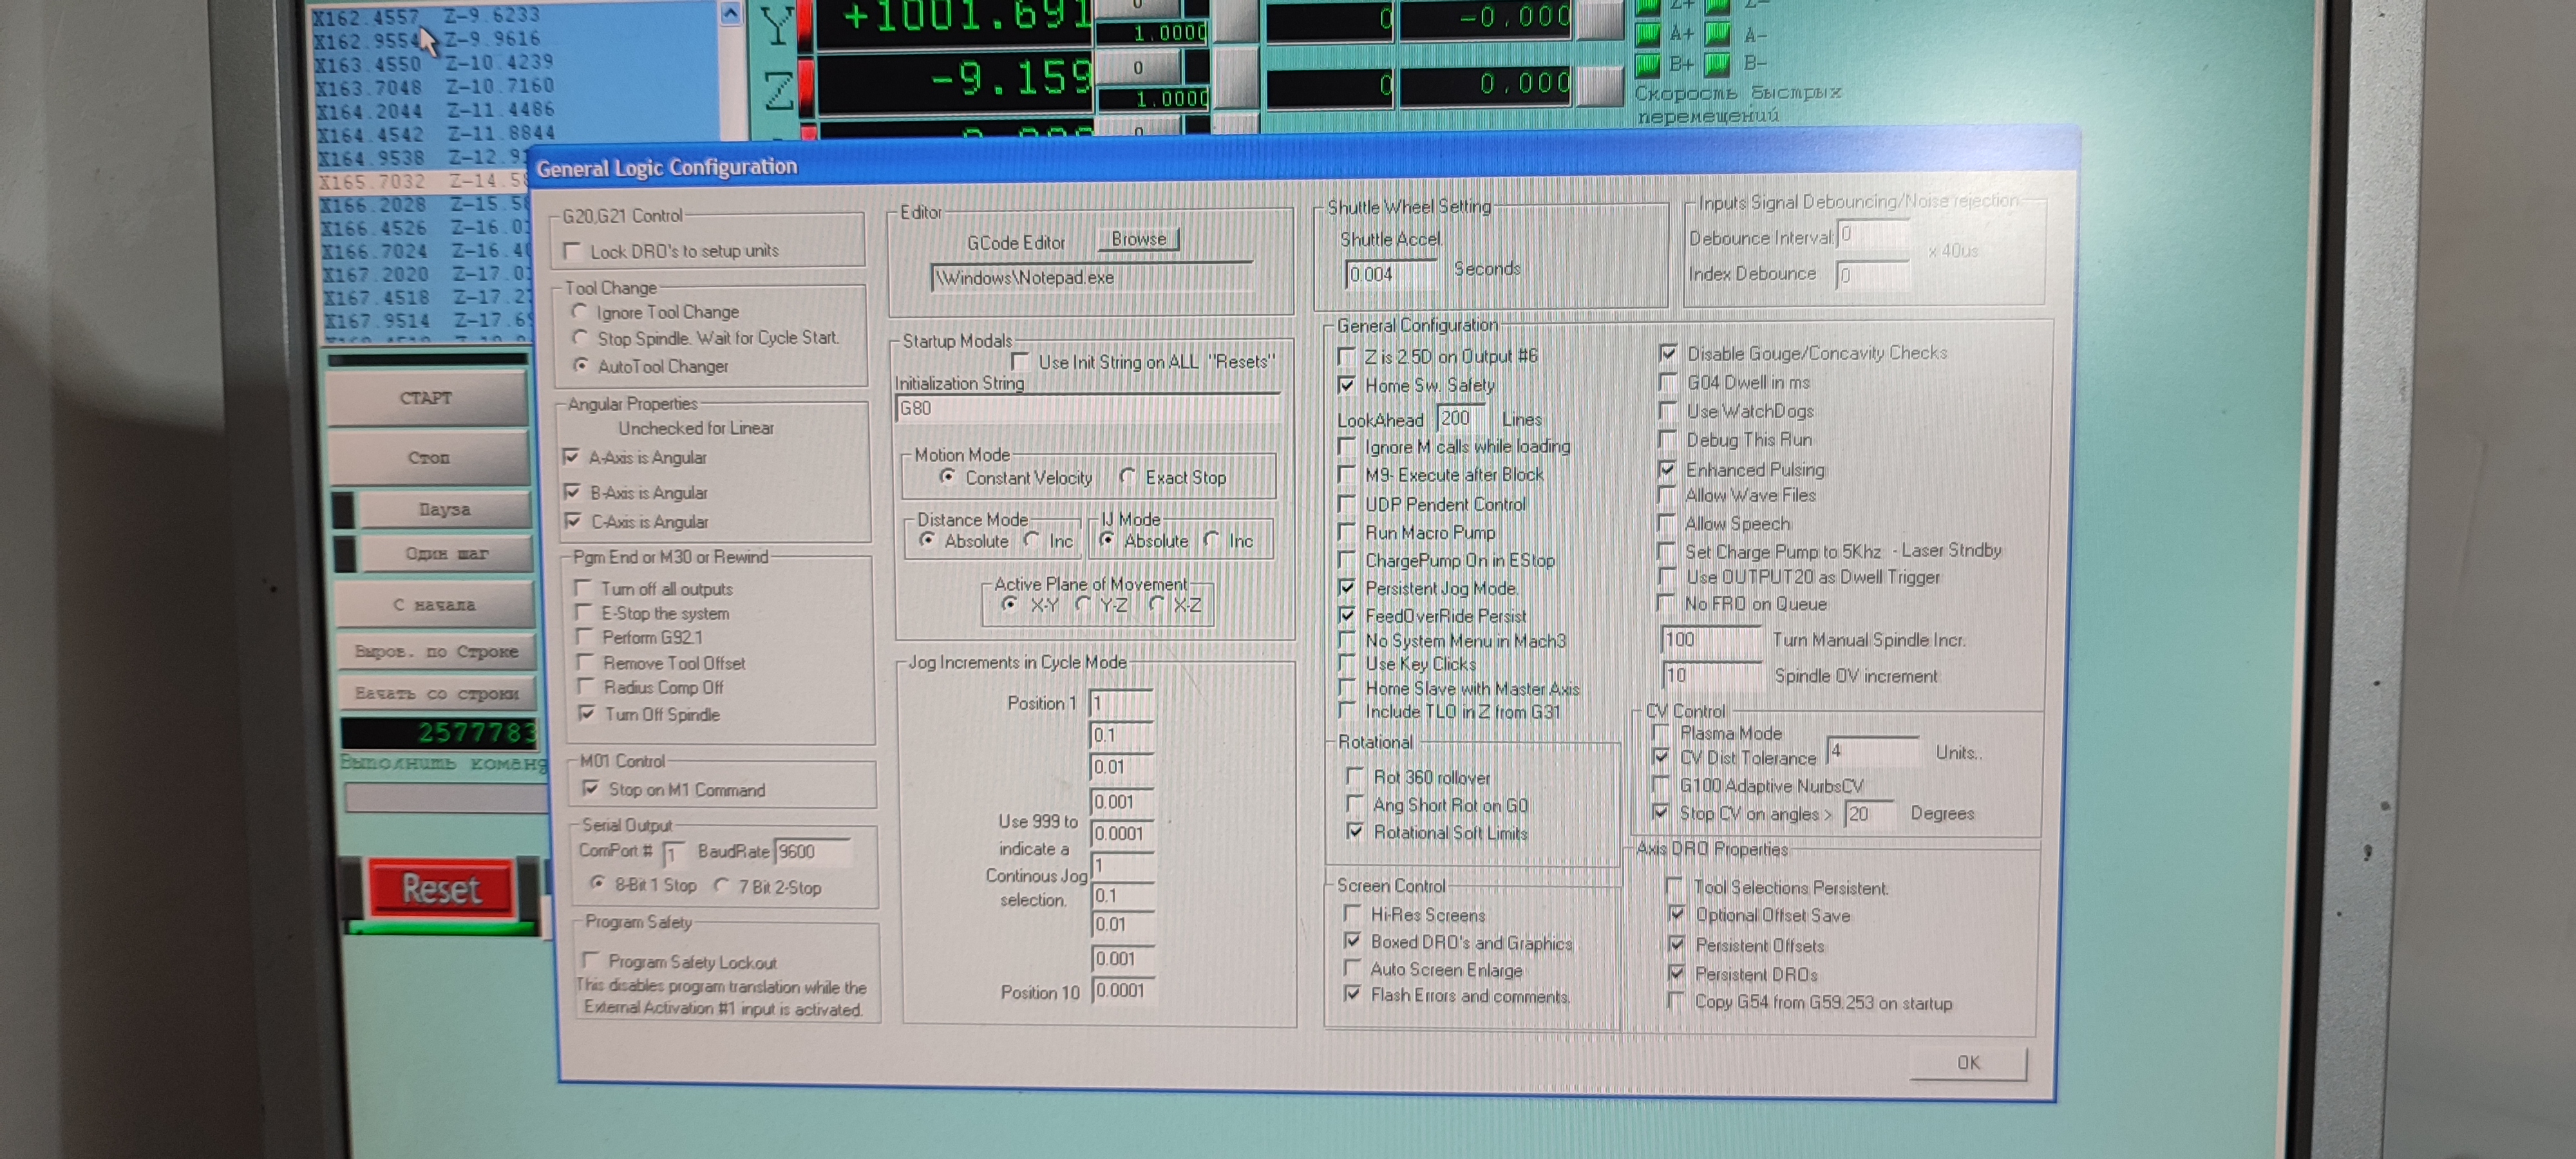
Task: Enable Use WatchDogs option
Action: [1667, 411]
